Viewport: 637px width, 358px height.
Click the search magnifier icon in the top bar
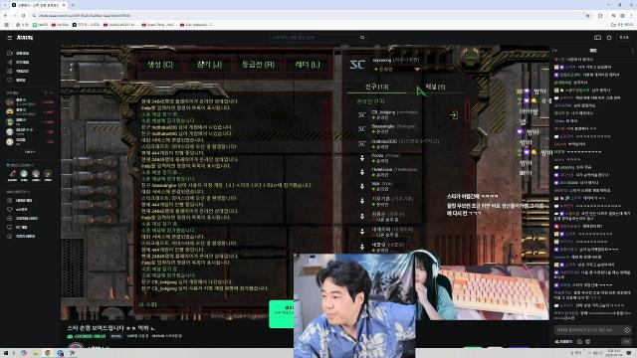pos(362,38)
